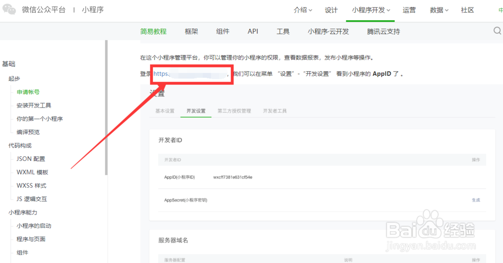Click the 小程序能力 section heading

pos(23,212)
